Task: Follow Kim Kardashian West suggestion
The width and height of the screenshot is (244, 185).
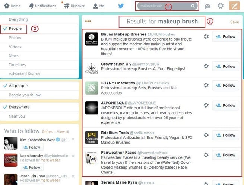Action: click(32, 147)
